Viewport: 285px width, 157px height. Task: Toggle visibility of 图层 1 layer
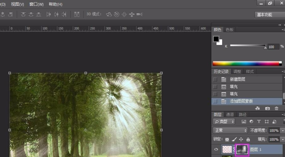coord(216,150)
